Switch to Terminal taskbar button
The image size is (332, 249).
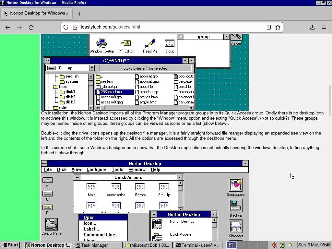[x=198, y=245]
